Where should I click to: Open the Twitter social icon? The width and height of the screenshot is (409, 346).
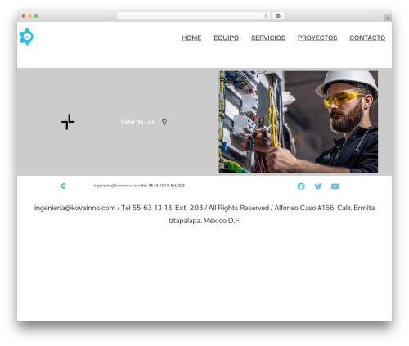pos(318,186)
